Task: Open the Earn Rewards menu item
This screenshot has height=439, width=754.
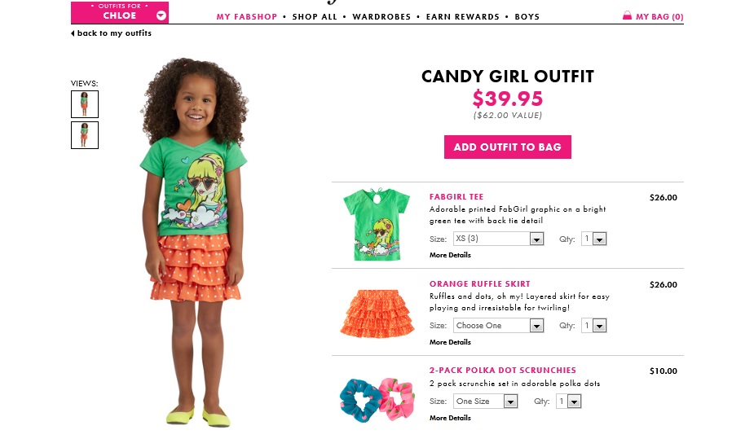Action: coord(463,17)
